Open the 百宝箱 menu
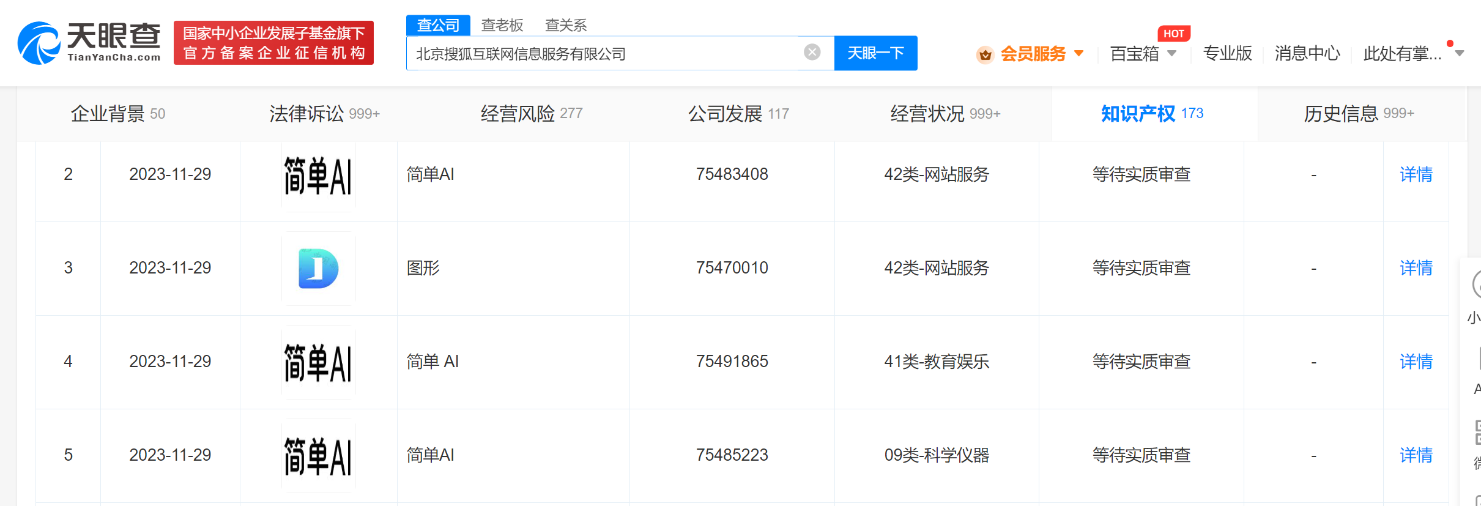 coord(1135,54)
